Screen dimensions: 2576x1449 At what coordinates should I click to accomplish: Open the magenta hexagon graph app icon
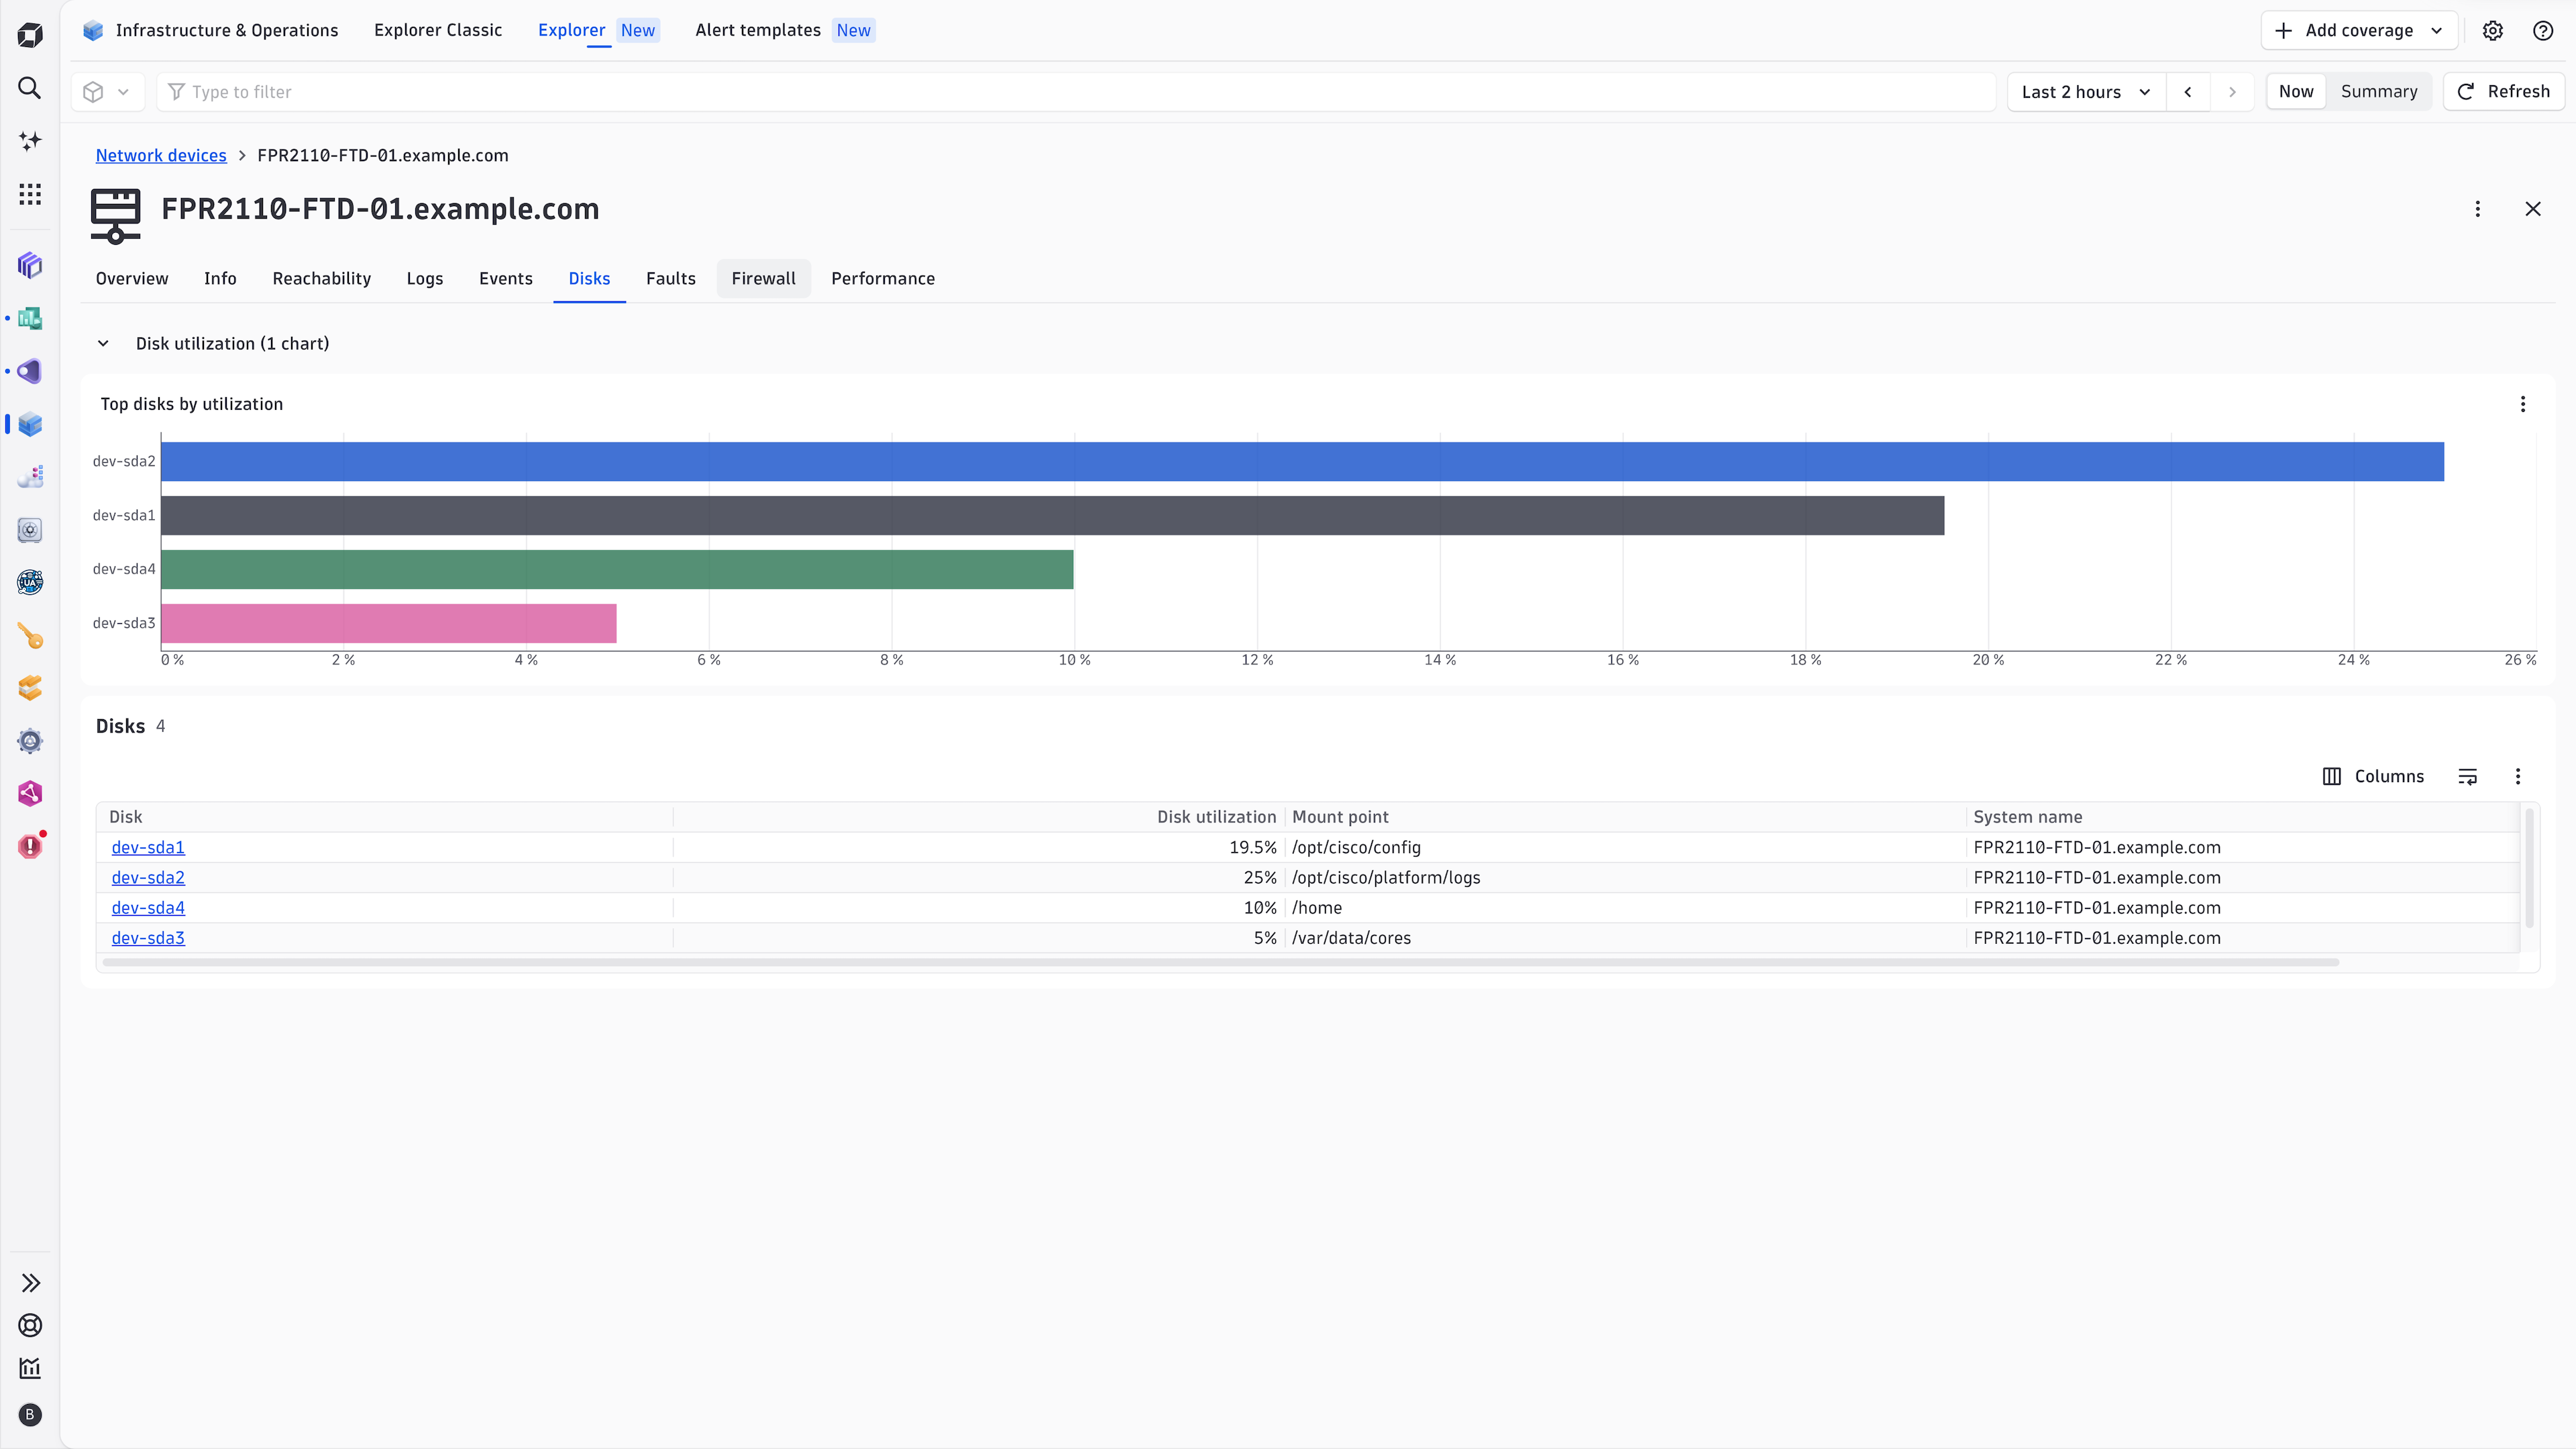pyautogui.click(x=30, y=794)
